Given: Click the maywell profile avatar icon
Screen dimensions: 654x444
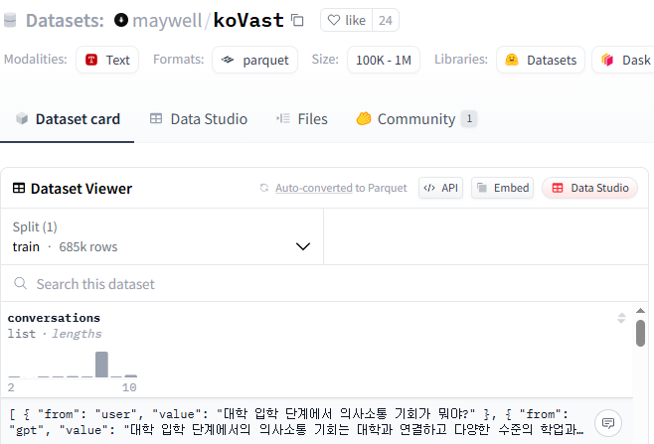Looking at the screenshot, I should 121,20.
